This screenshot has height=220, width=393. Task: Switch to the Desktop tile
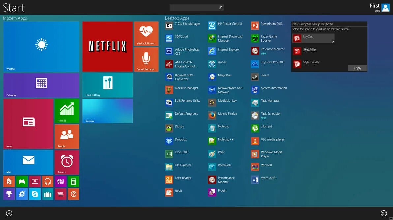(107, 111)
